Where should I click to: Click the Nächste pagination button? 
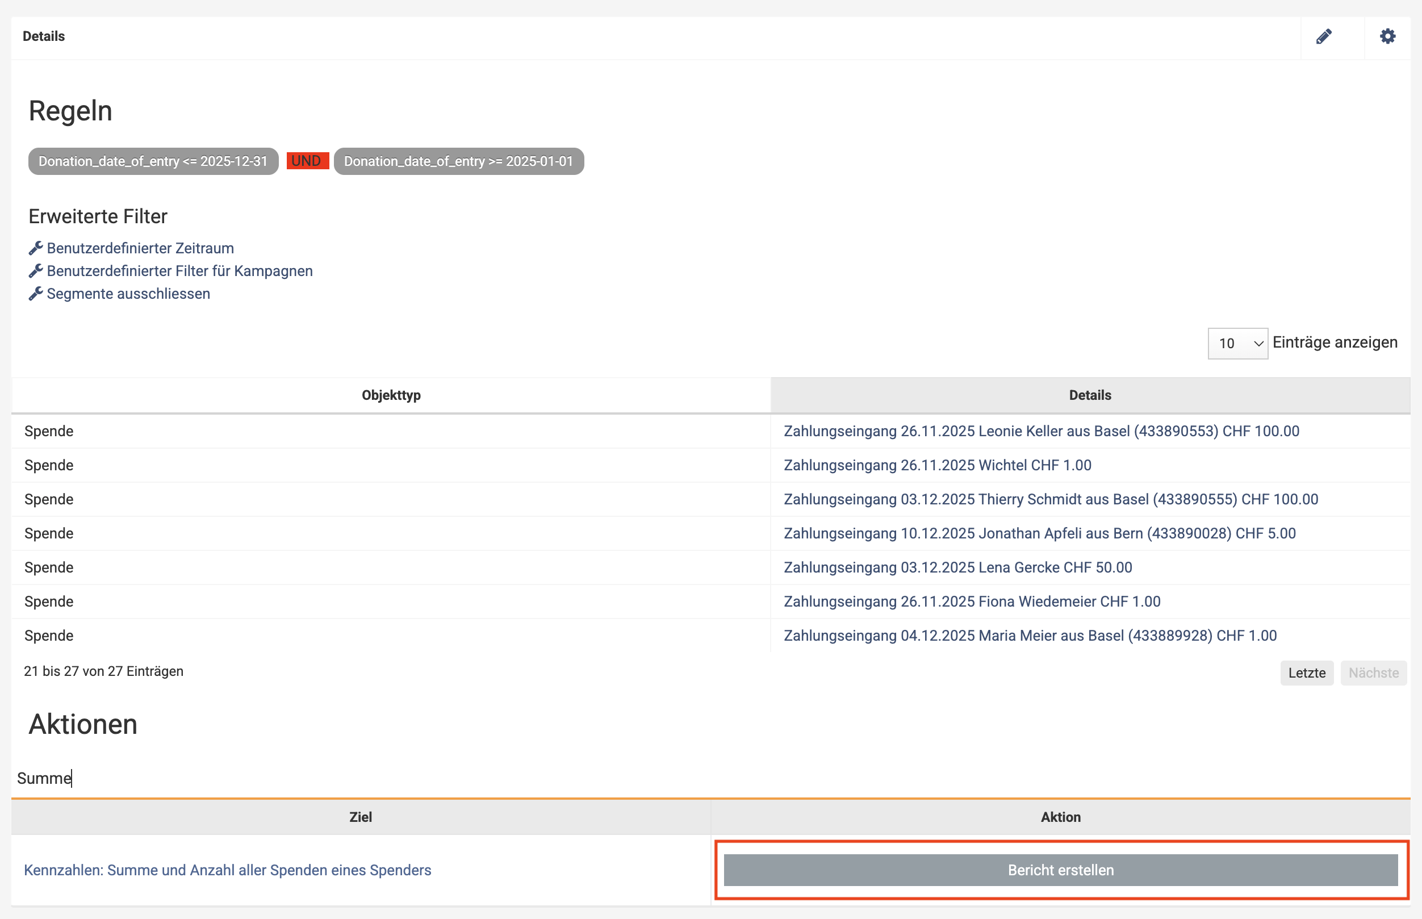click(1373, 672)
